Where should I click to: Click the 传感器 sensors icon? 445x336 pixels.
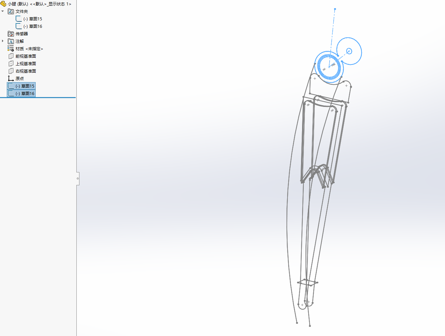pyautogui.click(x=11, y=34)
